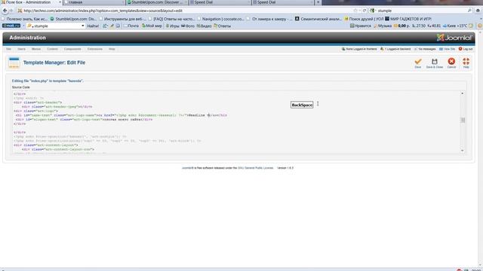This screenshot has width=483, height=271.
Task: Open the Help menu in the Joomla menu bar
Action: pyautogui.click(x=112, y=49)
